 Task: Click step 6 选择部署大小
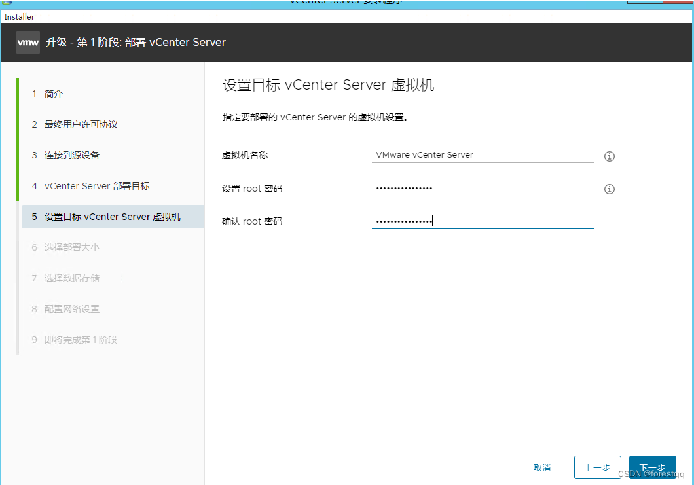65,247
